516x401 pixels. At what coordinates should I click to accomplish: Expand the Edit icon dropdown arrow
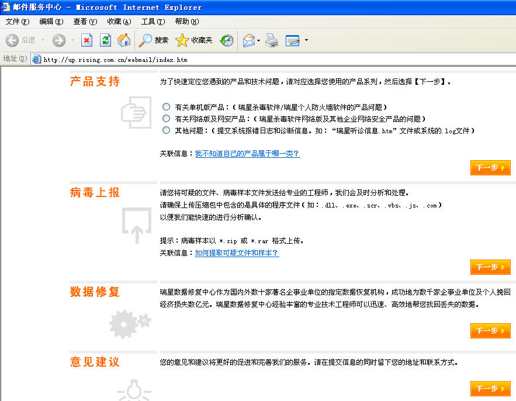point(306,40)
